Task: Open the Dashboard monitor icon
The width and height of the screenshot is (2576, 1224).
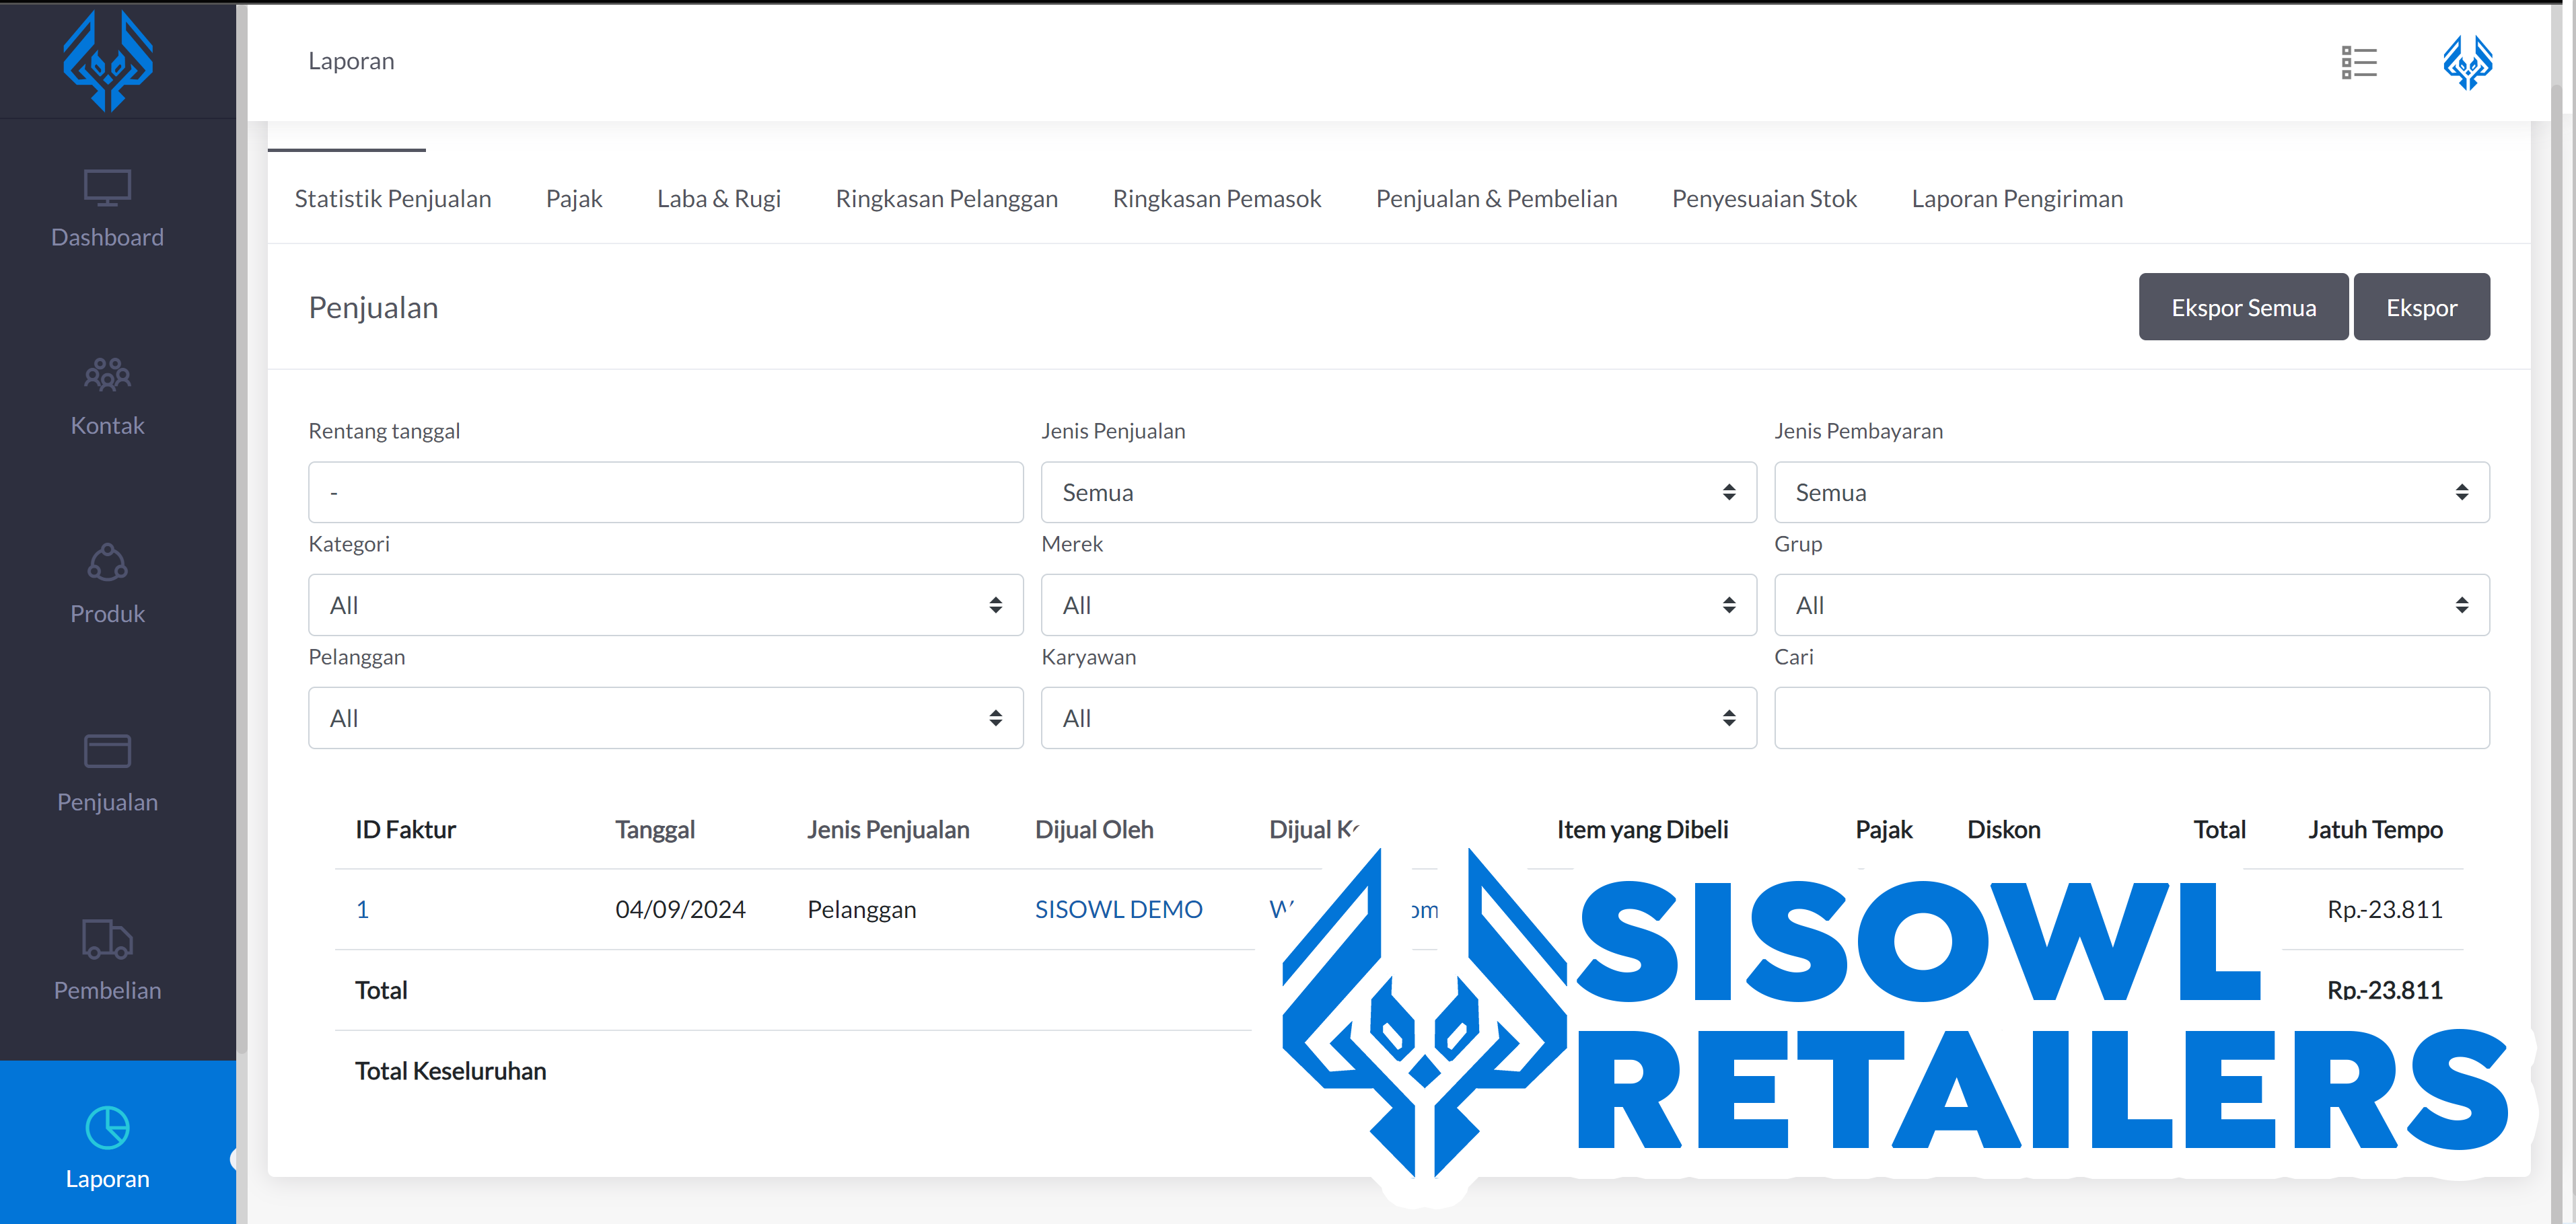Action: (107, 188)
